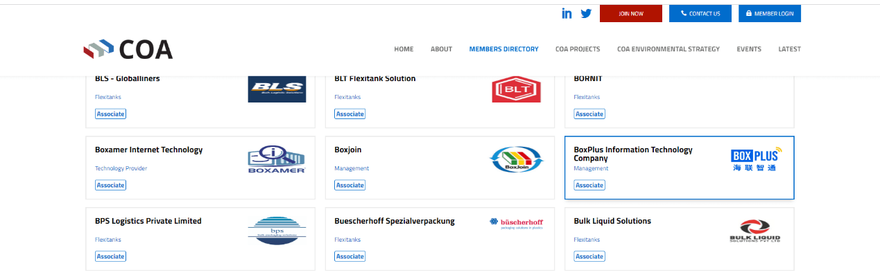Click the BLS Globalliners logo
Image resolution: width=880 pixels, height=277 pixels.
[x=277, y=88]
